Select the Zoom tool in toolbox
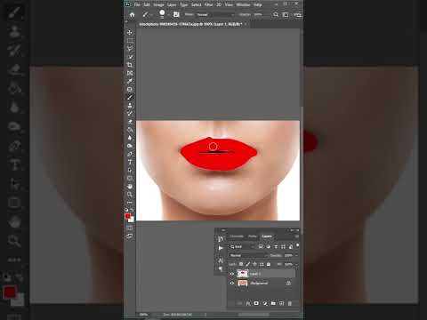Viewport: 427px width, 320px height. pos(130,195)
